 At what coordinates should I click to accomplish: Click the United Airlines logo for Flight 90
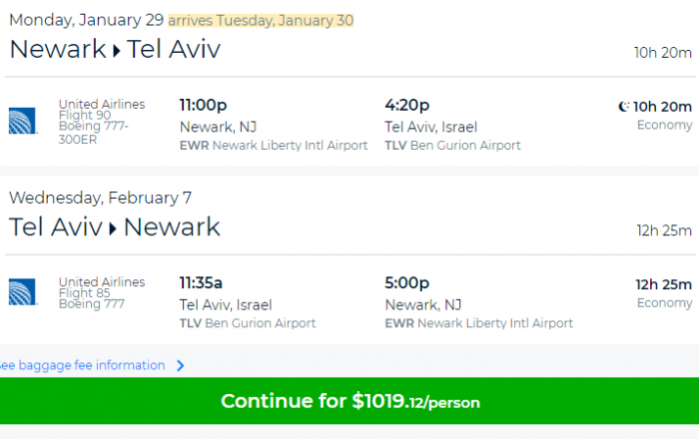(x=22, y=121)
